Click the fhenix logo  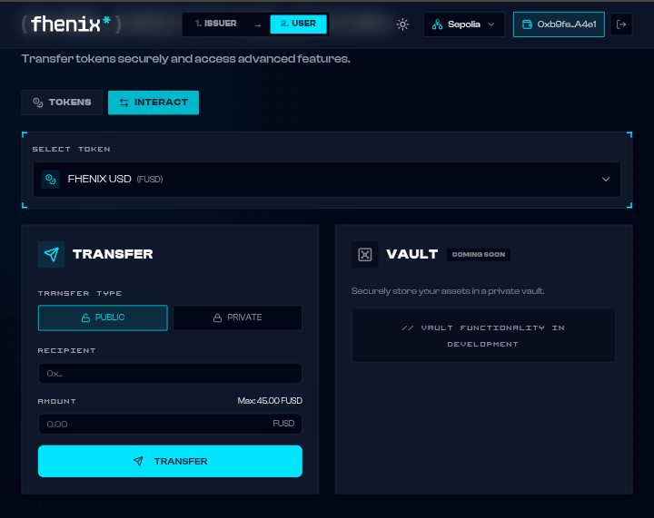click(x=72, y=24)
